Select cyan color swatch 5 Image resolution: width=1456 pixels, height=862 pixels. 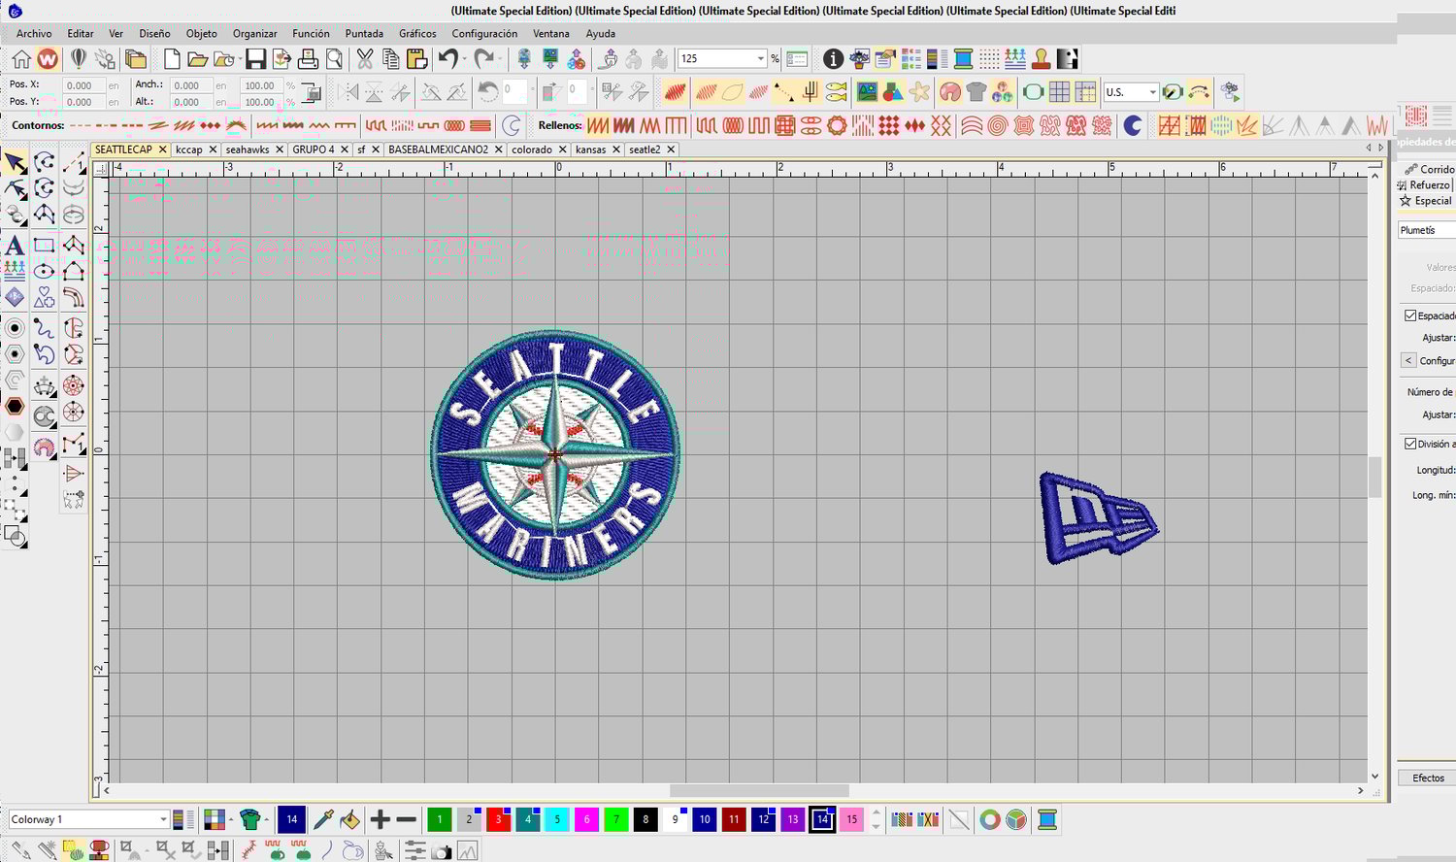(x=557, y=819)
